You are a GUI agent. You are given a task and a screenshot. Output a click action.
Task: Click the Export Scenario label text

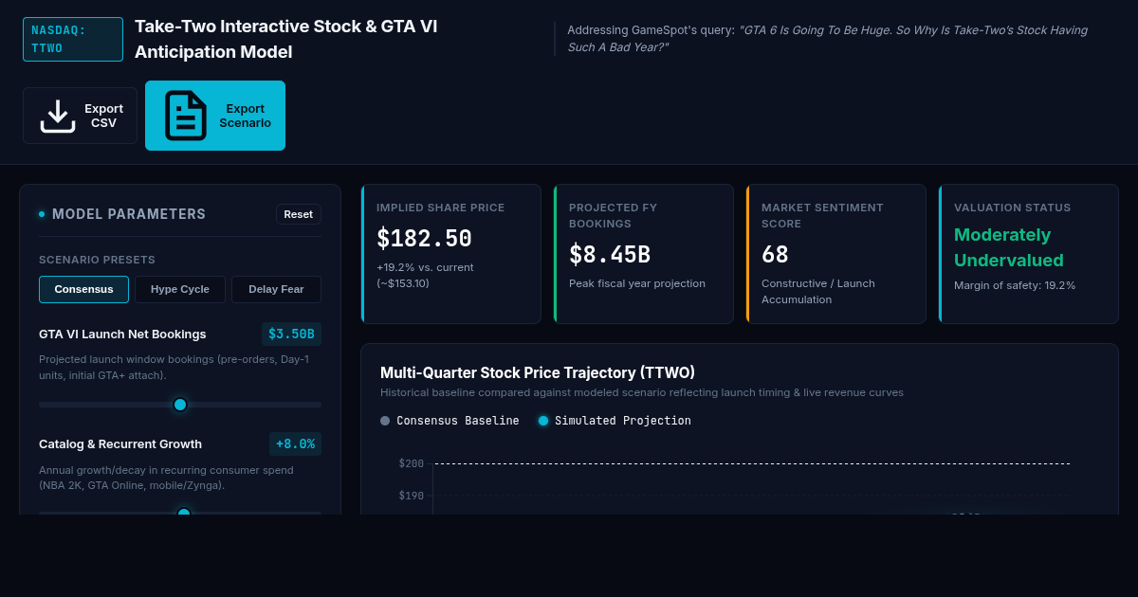(245, 116)
